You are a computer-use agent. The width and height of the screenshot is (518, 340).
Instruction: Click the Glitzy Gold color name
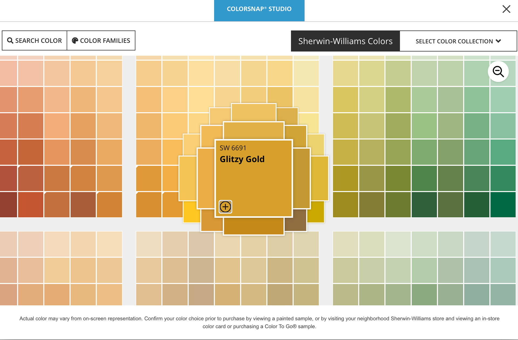point(242,159)
